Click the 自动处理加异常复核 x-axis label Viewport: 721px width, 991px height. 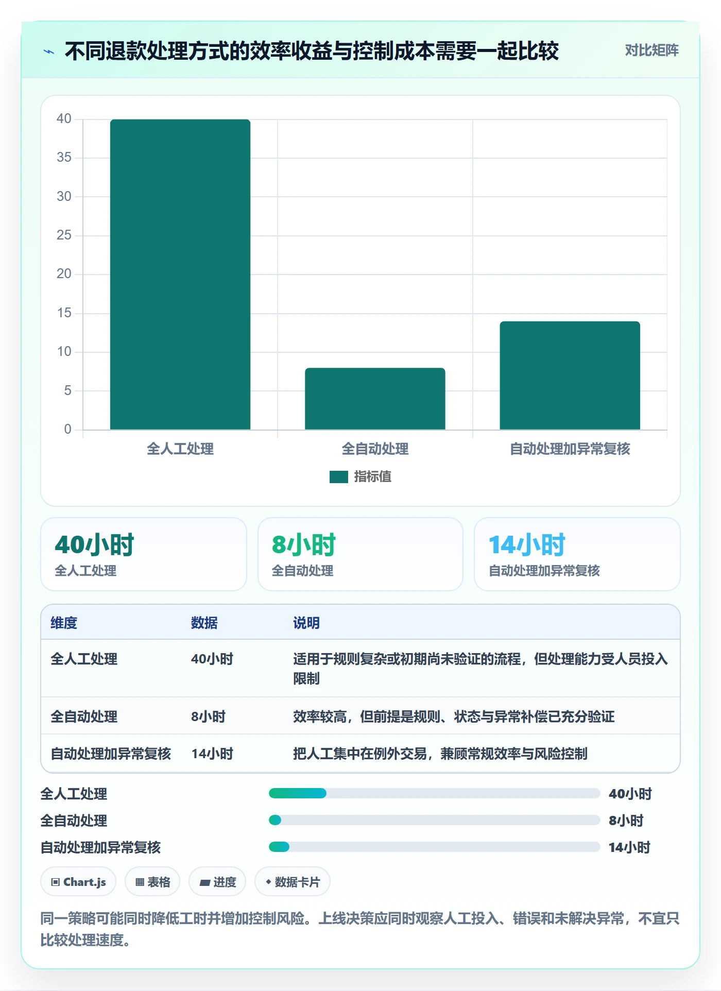(570, 449)
